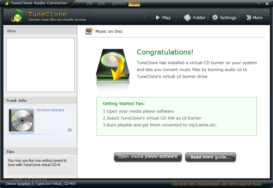273x188 pixels.
Task: Click tip '3.Burn playlist and get them converted'
Action: click(160, 125)
